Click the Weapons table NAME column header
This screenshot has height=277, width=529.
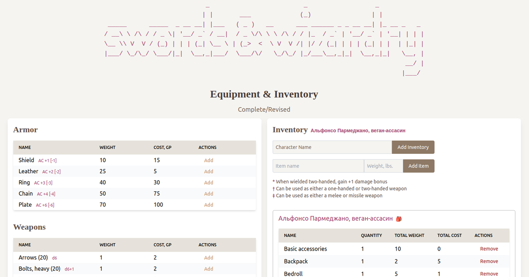[25, 245]
